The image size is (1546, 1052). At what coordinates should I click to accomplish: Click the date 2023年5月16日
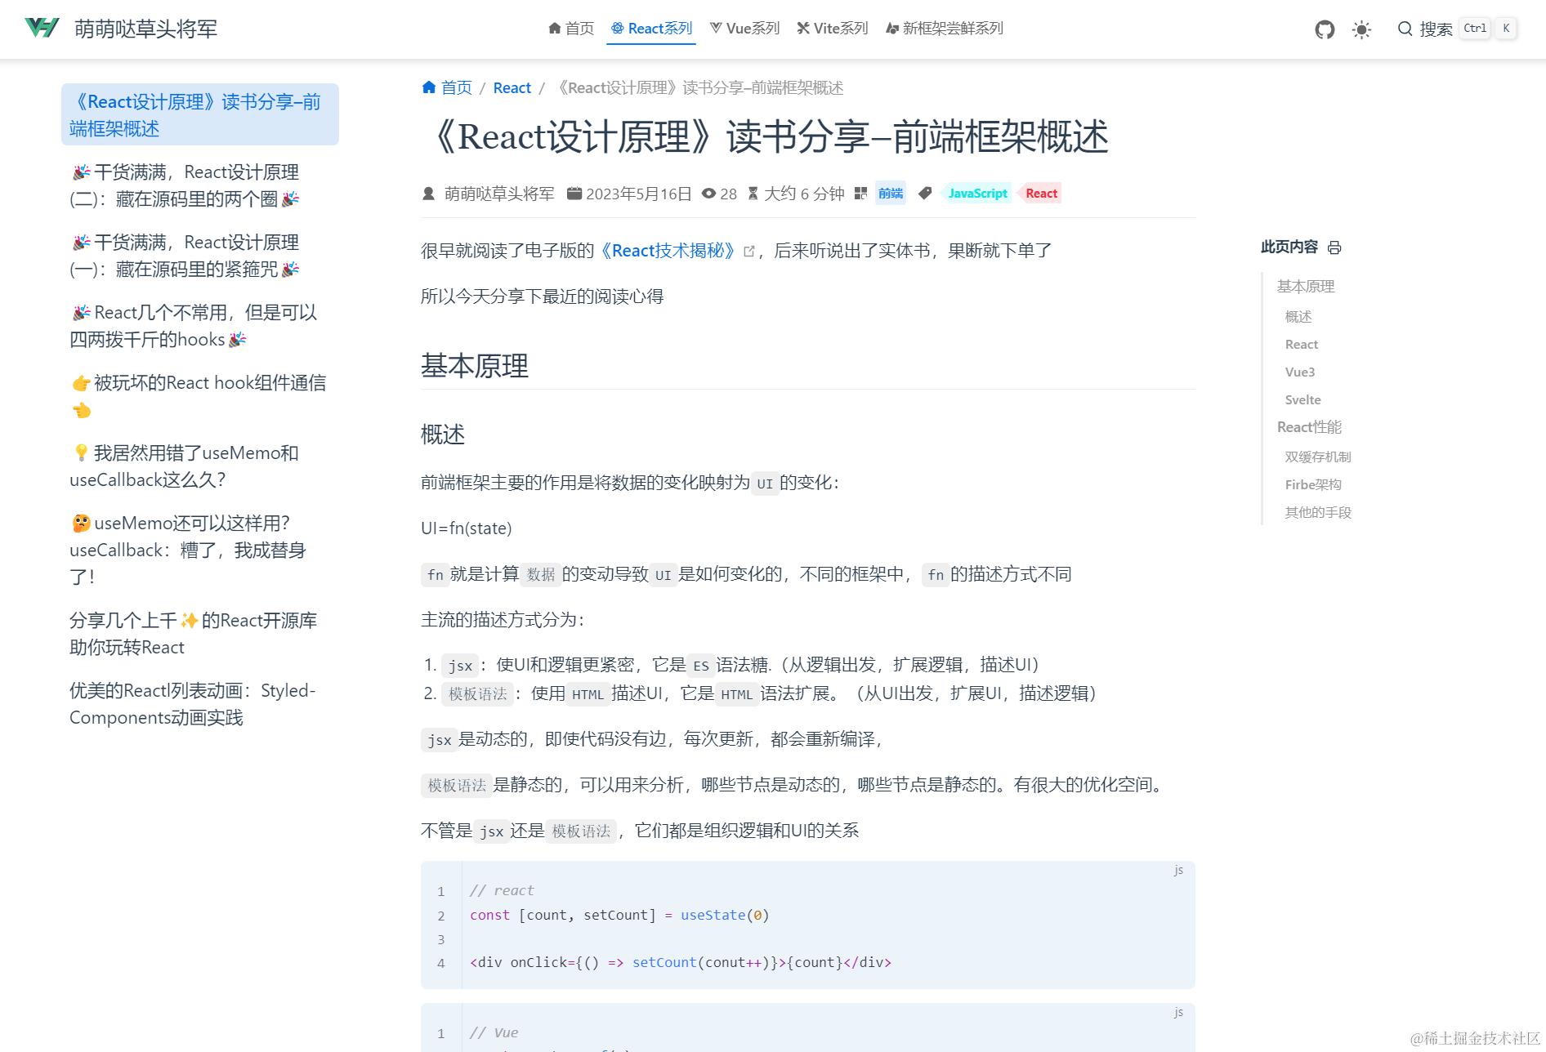tap(639, 194)
